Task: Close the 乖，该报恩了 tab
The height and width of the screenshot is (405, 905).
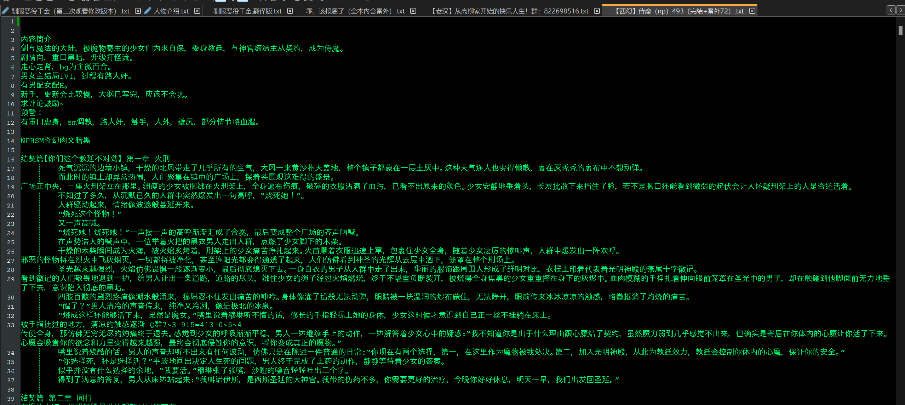Action: pos(413,11)
